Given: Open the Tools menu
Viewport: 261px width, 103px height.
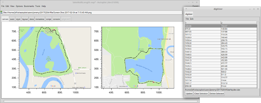Looking at the screenshot, I should [x=38, y=6].
